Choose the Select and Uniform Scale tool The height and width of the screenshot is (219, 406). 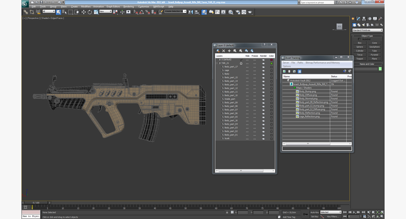(96, 12)
